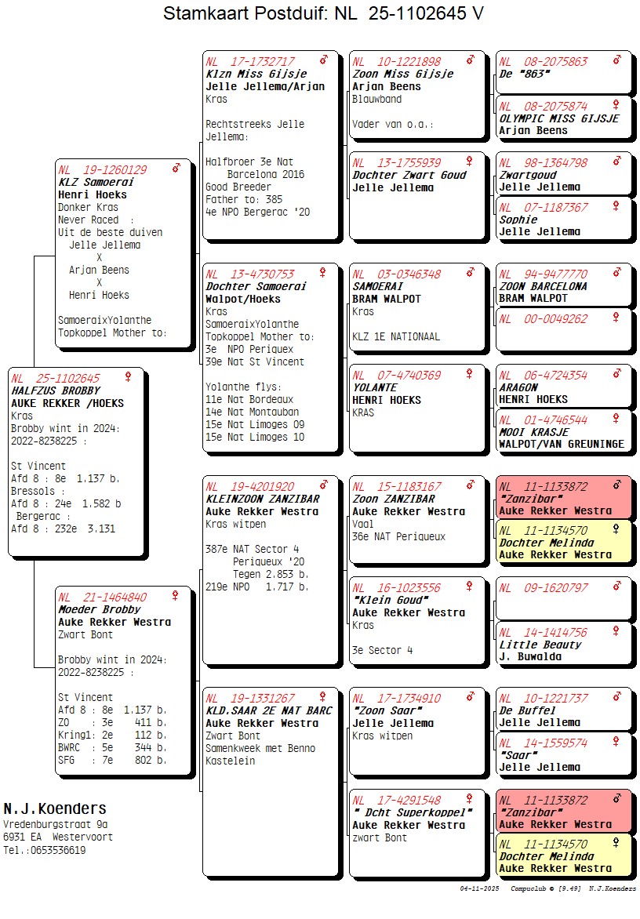Select the female symbol on Moeder Brobby card
The image size is (640, 919).
175,596
